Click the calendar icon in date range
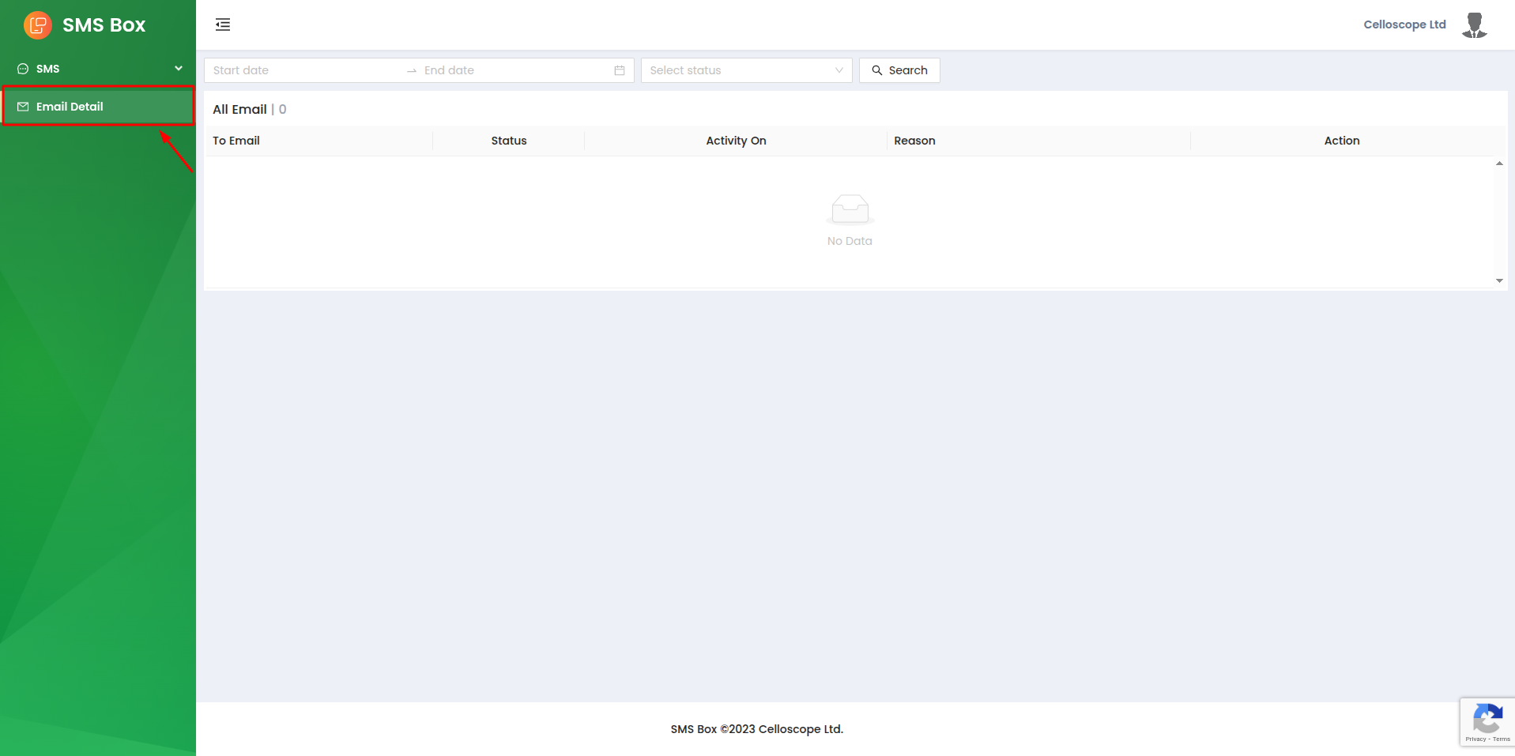This screenshot has width=1515, height=756. coord(620,70)
